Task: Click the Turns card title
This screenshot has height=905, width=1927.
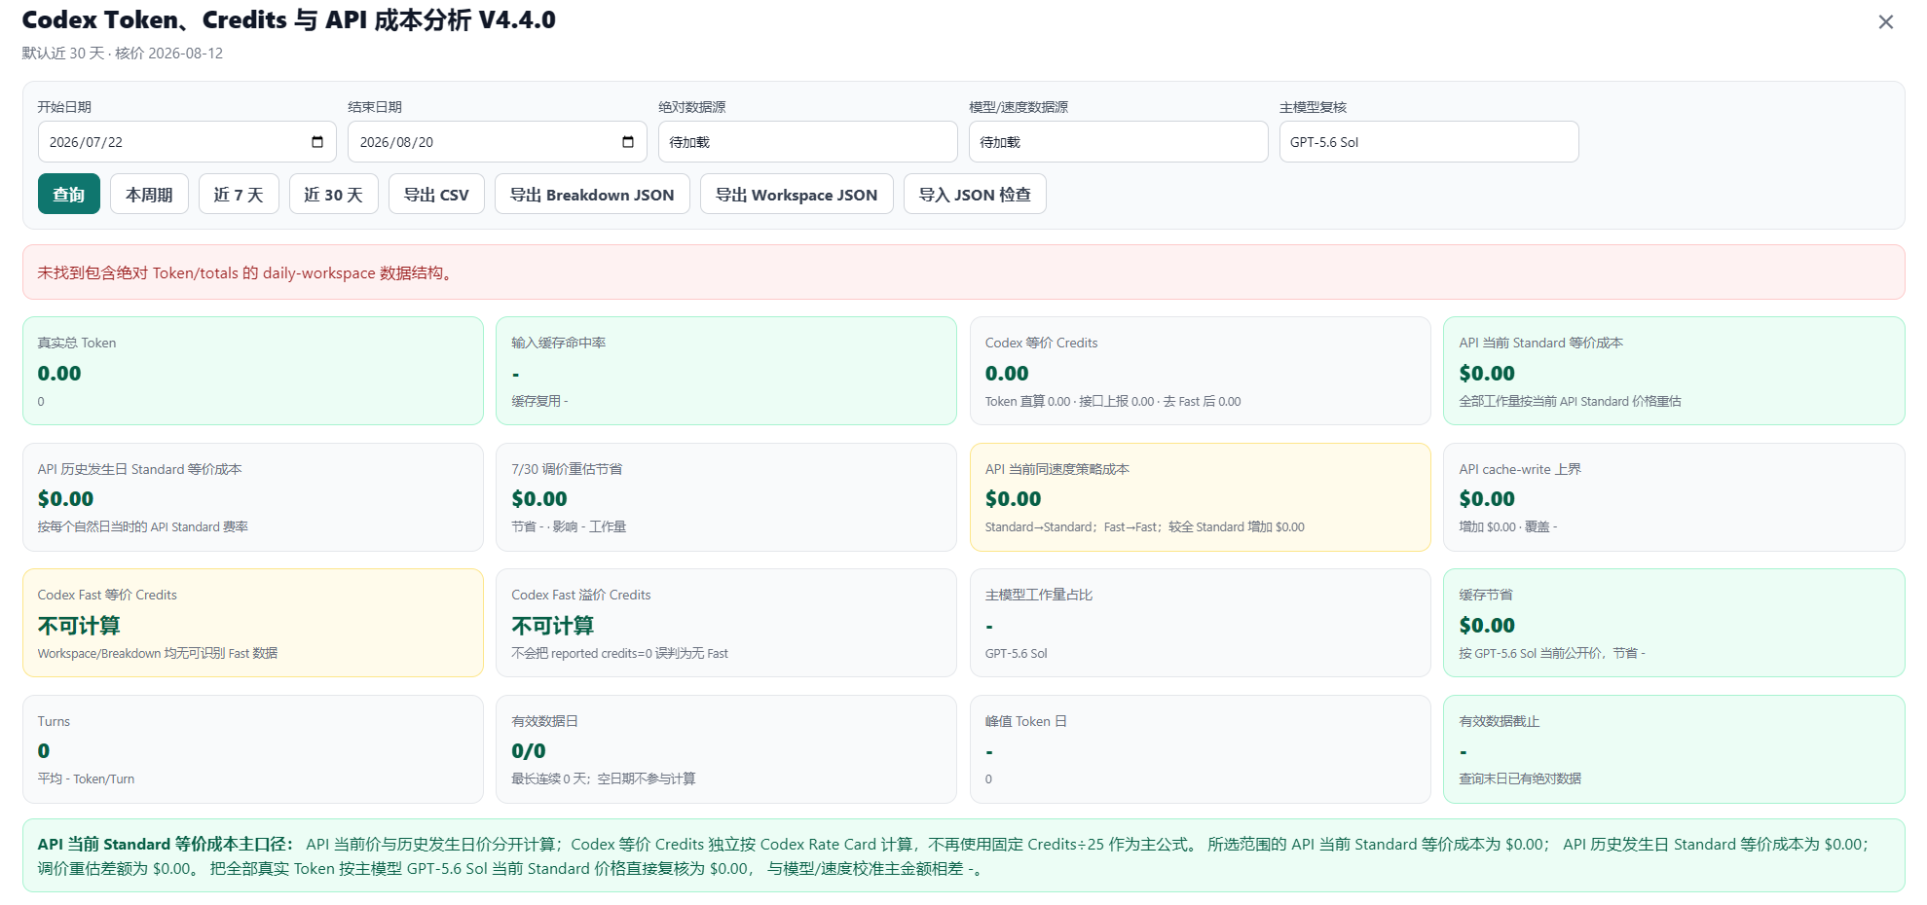Action: pos(54,721)
